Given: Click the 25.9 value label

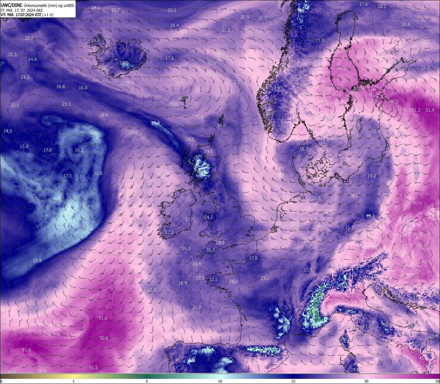Looking at the screenshot, I should click(x=199, y=117).
